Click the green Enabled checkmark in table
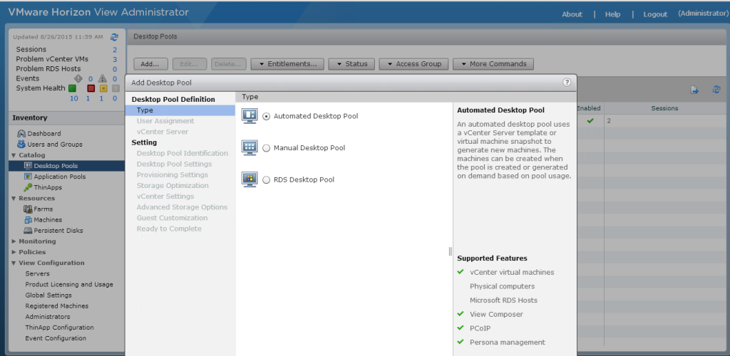This screenshot has width=730, height=356. coord(590,121)
